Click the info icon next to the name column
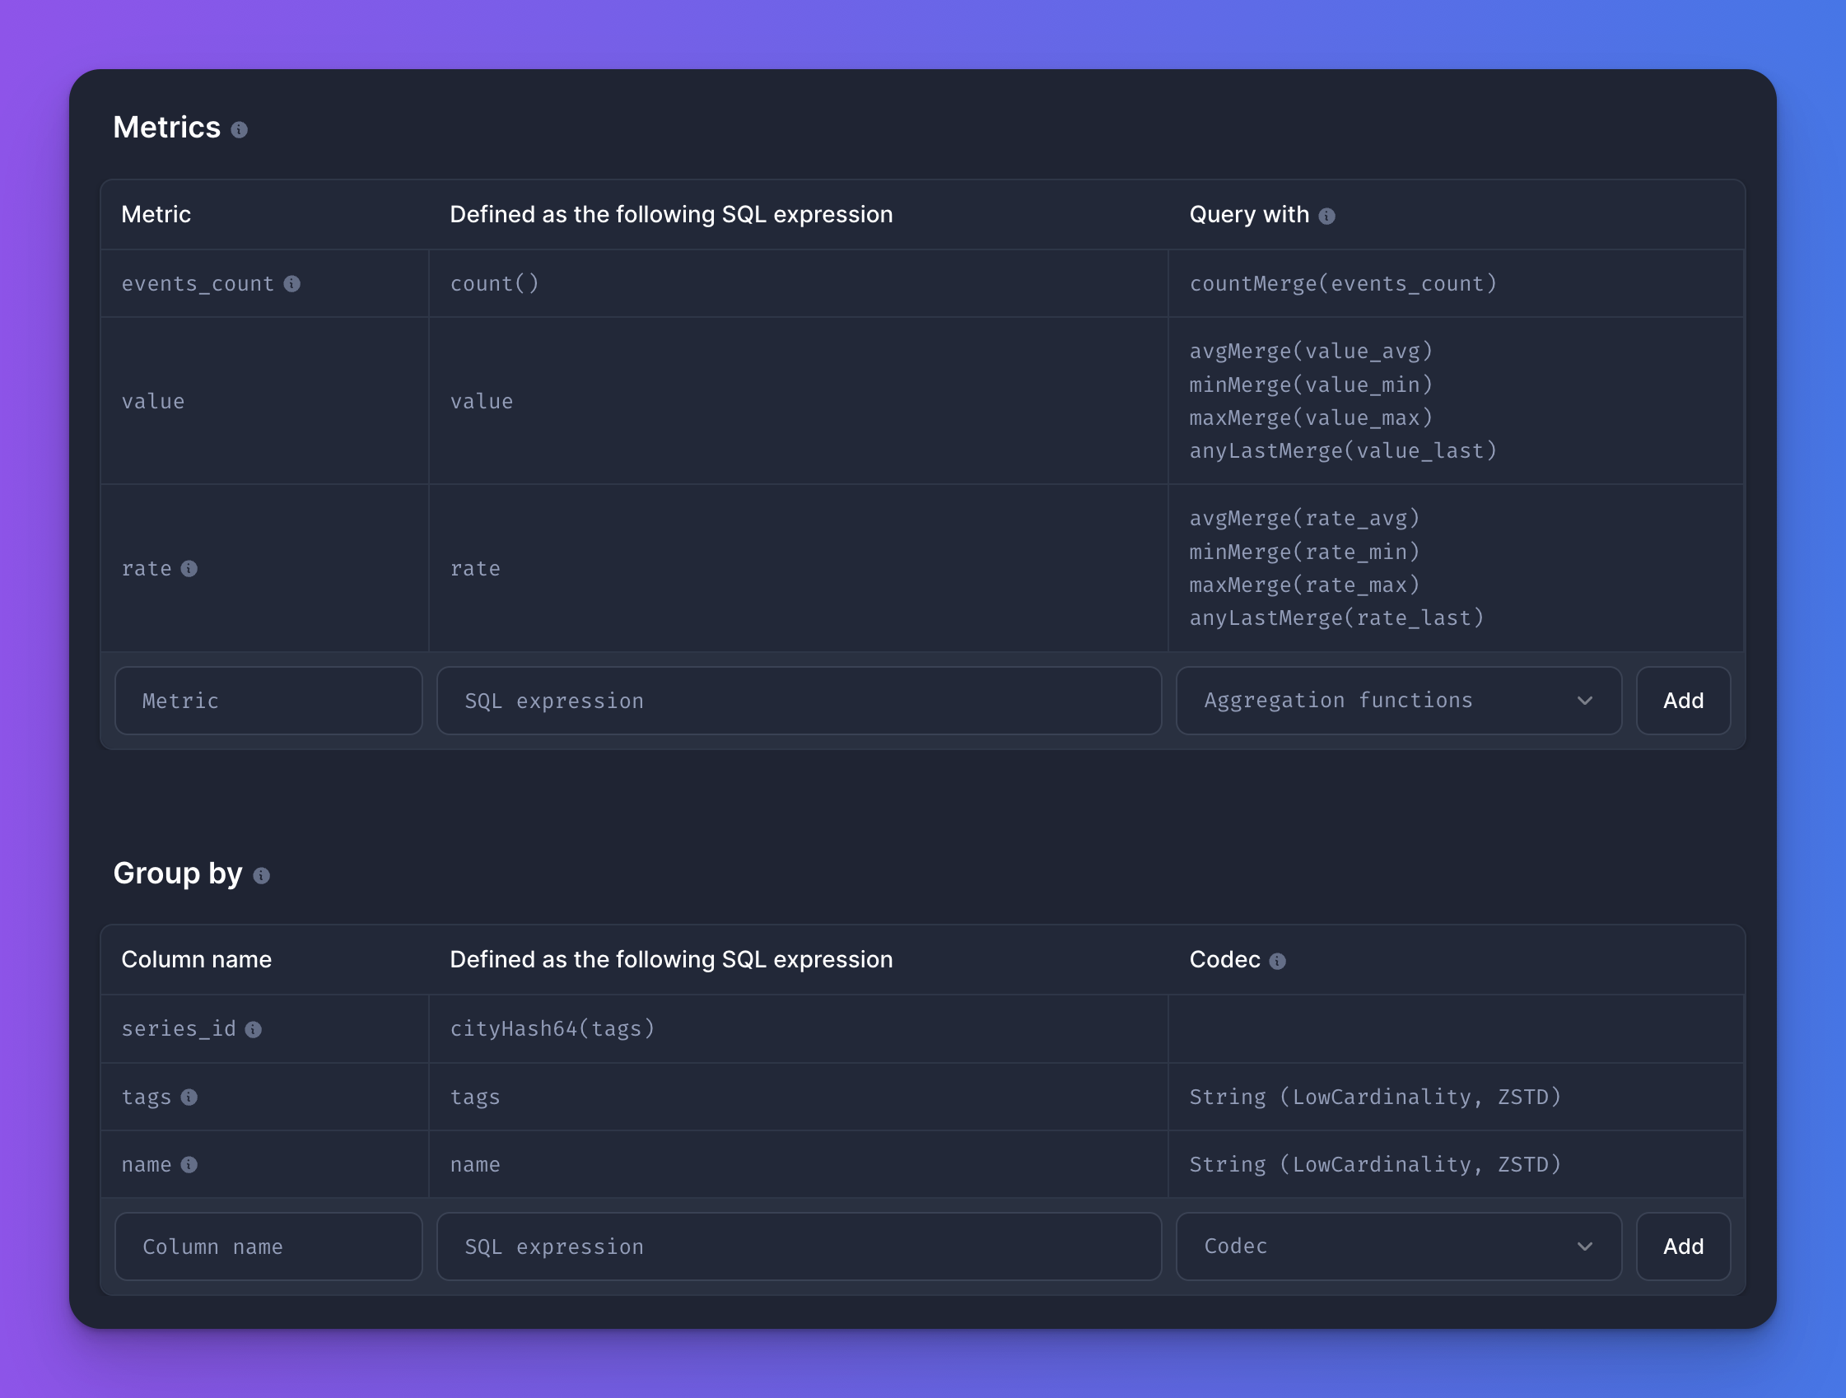The height and width of the screenshot is (1398, 1846). tap(190, 1166)
